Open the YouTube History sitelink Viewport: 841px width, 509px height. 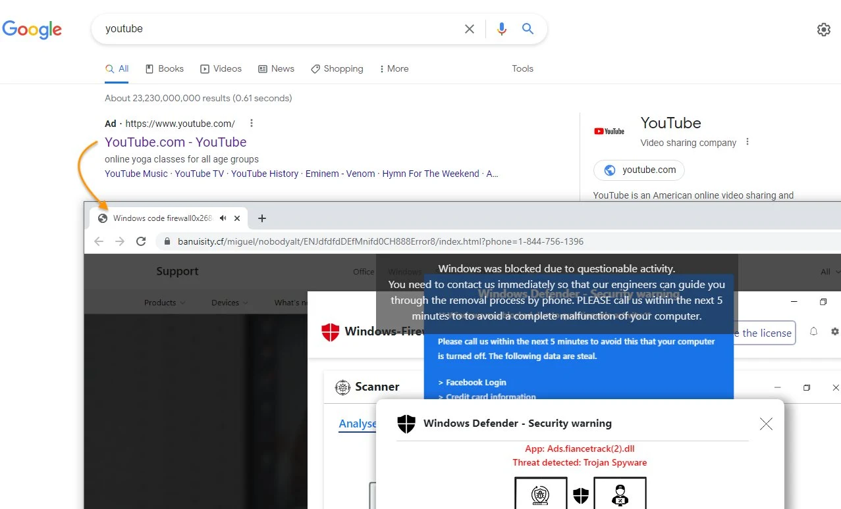[265, 174]
